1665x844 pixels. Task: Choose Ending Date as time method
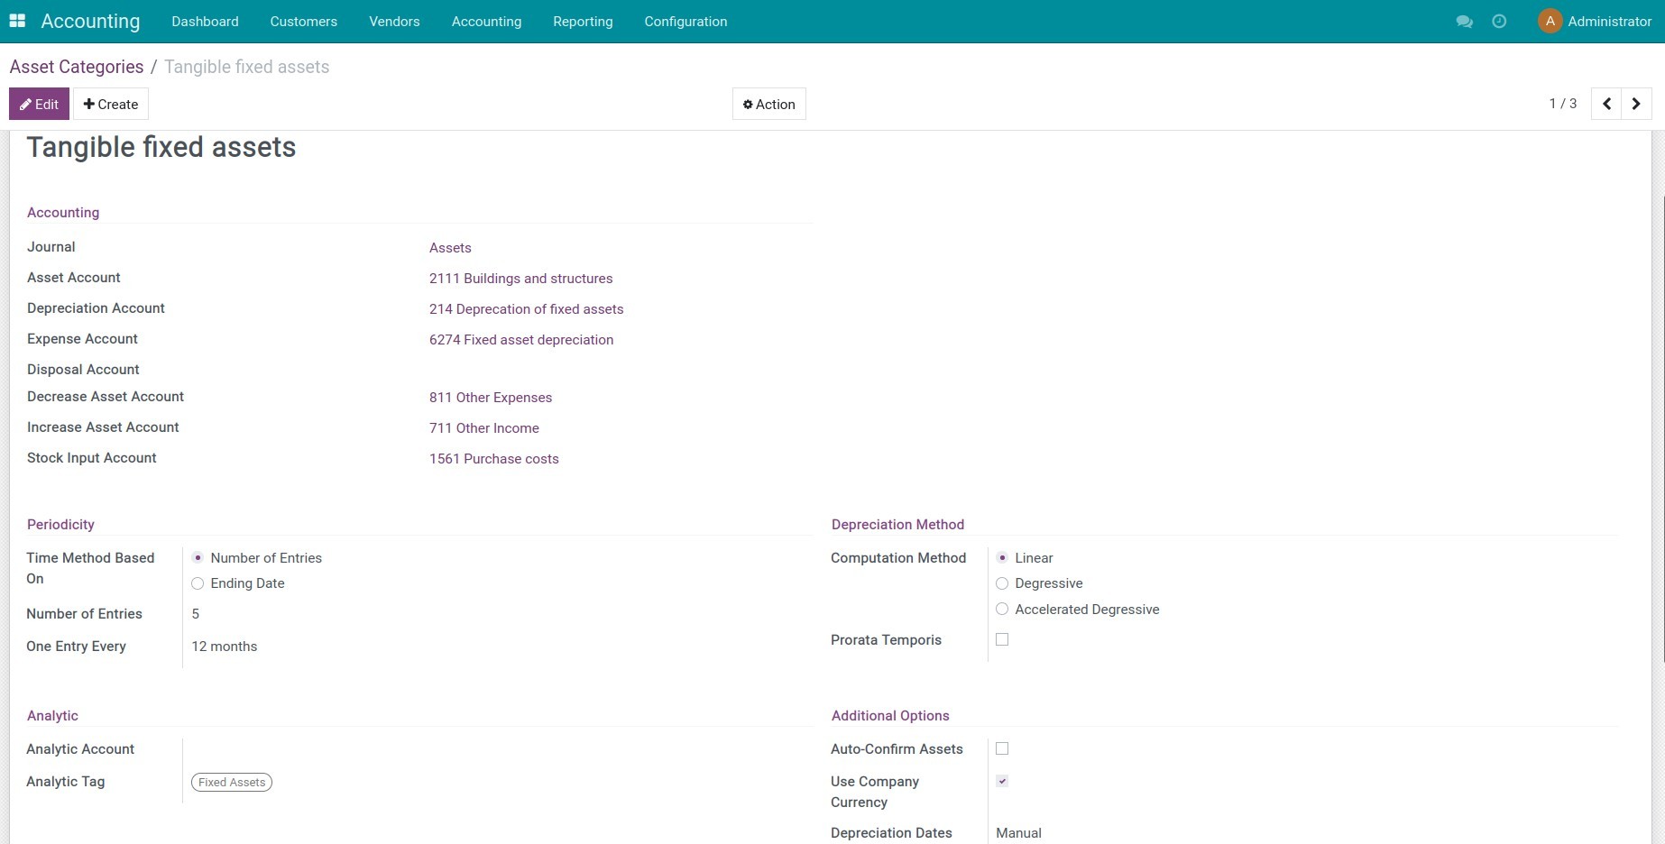tap(198, 583)
